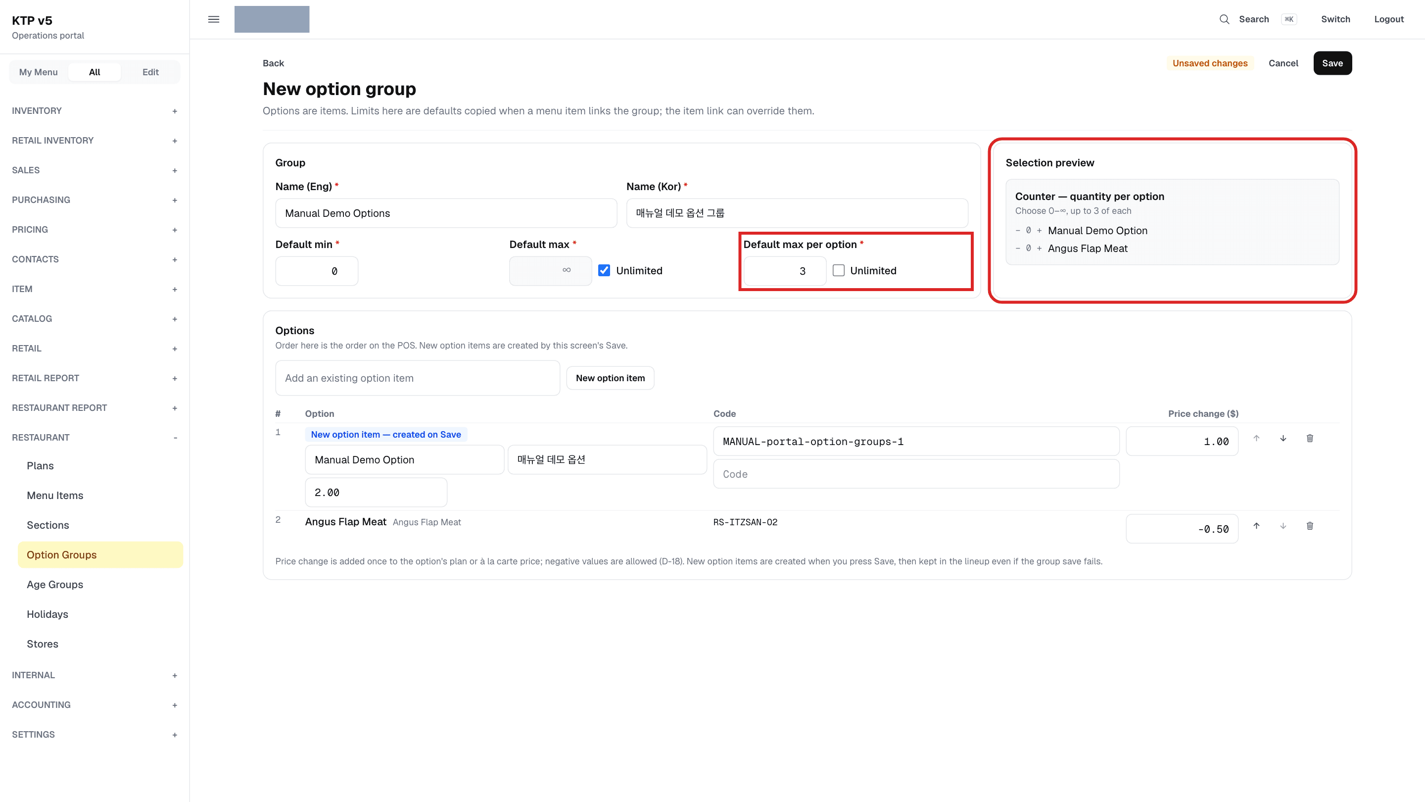Image resolution: width=1425 pixels, height=802 pixels.
Task: Edit the Default min value field
Action: [x=317, y=271]
